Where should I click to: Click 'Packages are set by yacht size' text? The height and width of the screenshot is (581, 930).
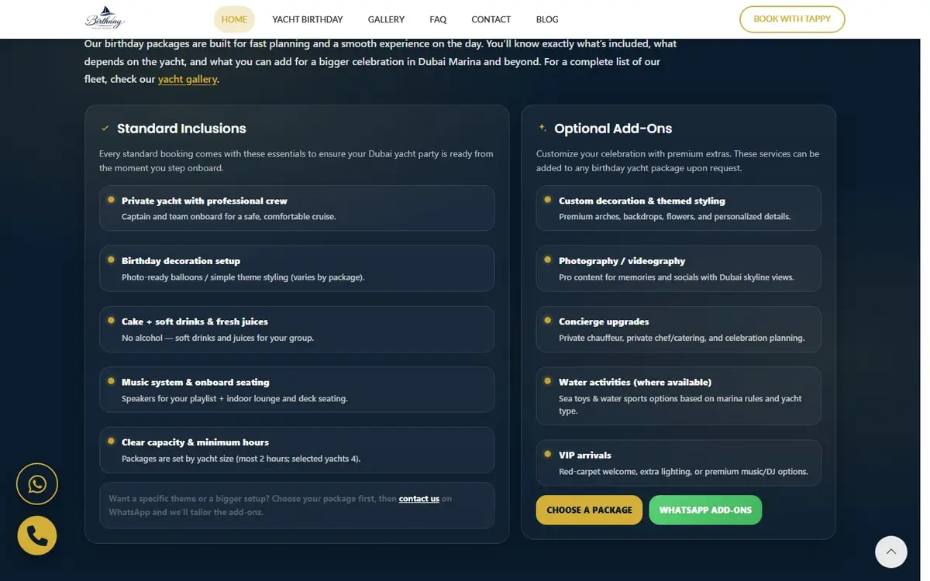coord(241,459)
